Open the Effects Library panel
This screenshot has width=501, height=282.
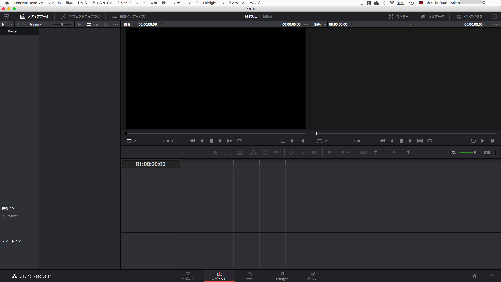tap(81, 16)
